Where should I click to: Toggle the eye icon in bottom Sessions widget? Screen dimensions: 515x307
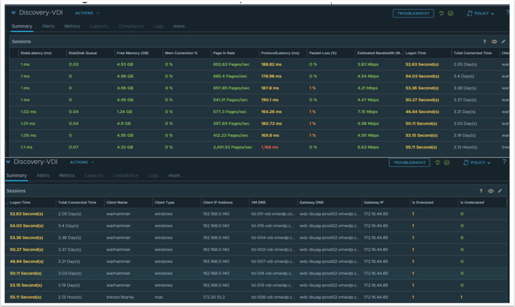[491, 191]
